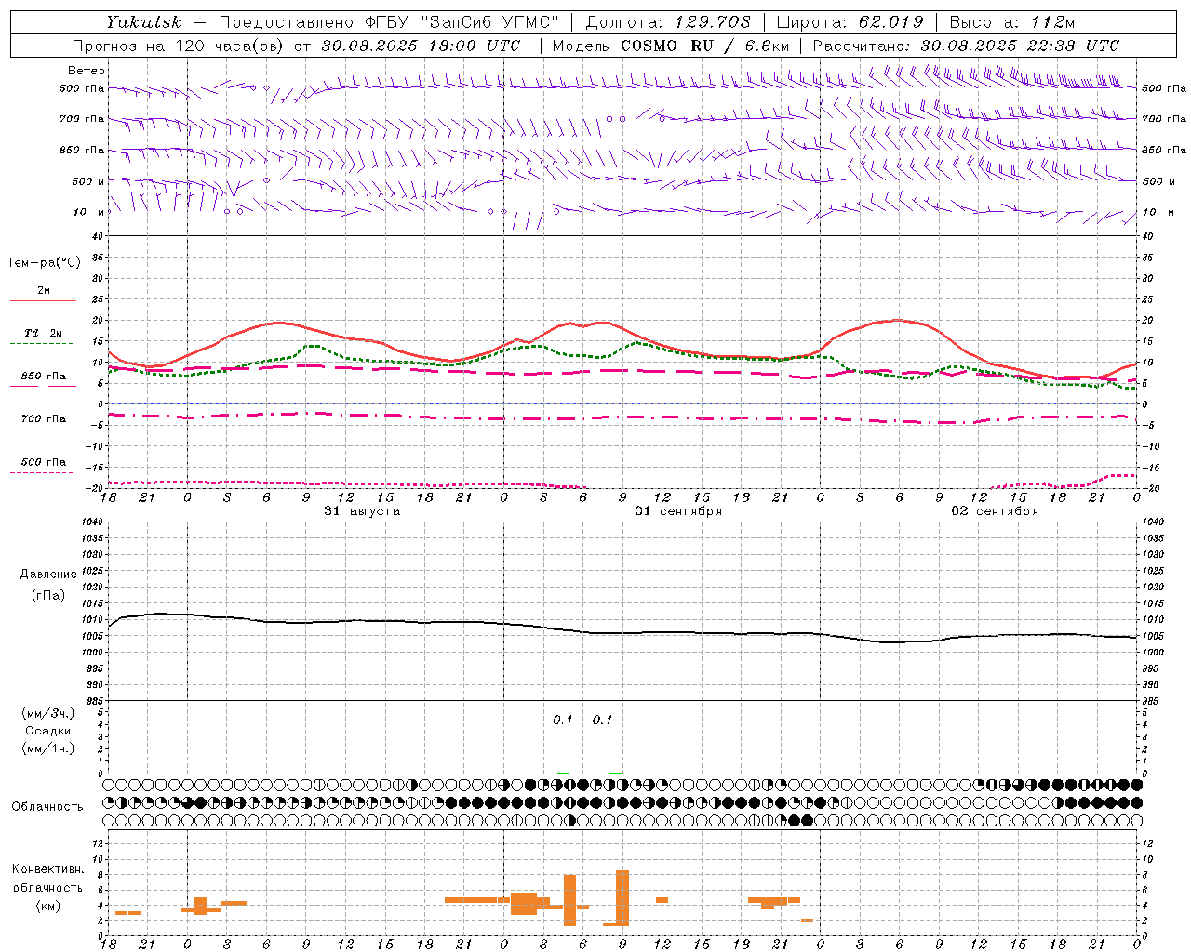The image size is (1191, 952).
Task: Click the "Широта: 62.019" latitude value
Action: click(850, 22)
